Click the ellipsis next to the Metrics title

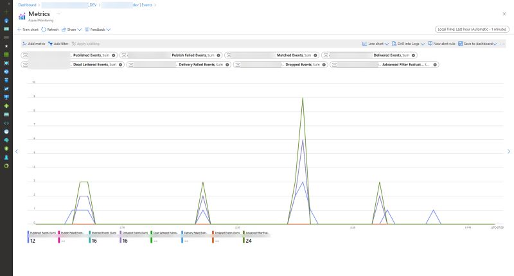point(58,13)
